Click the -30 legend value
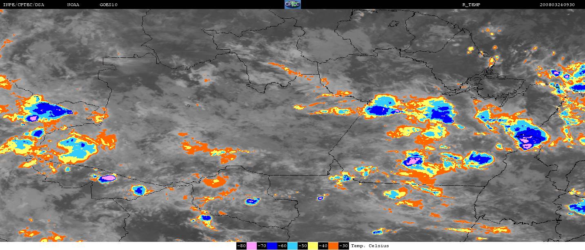Viewport: 585px width, 250px height. coord(344,246)
